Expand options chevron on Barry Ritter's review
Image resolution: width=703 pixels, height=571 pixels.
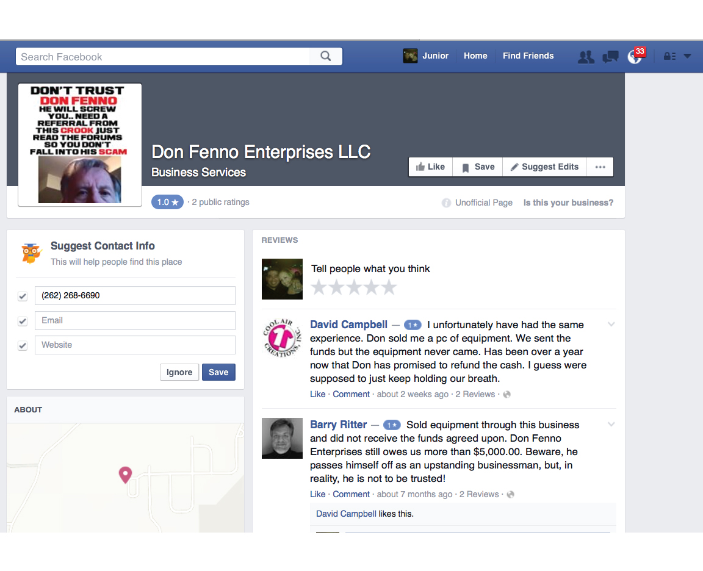(x=611, y=424)
